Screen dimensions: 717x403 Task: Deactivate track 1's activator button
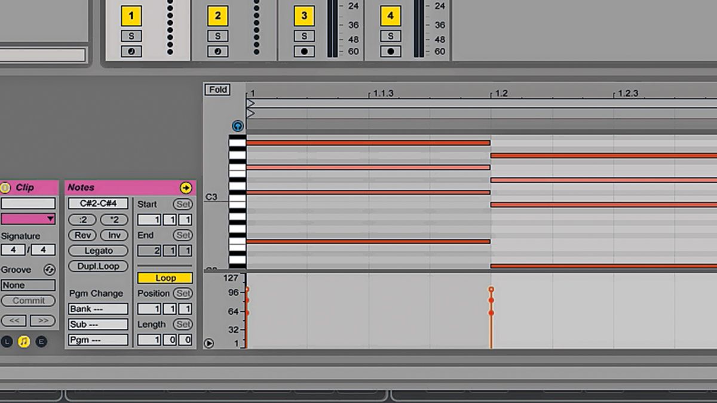click(x=131, y=16)
